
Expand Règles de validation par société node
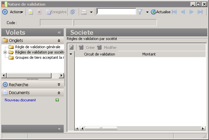pos(5,52)
